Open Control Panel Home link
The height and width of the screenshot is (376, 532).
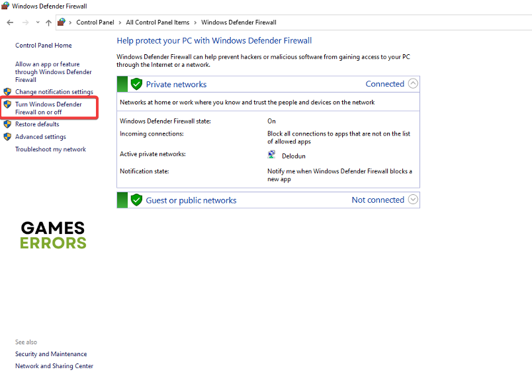44,46
